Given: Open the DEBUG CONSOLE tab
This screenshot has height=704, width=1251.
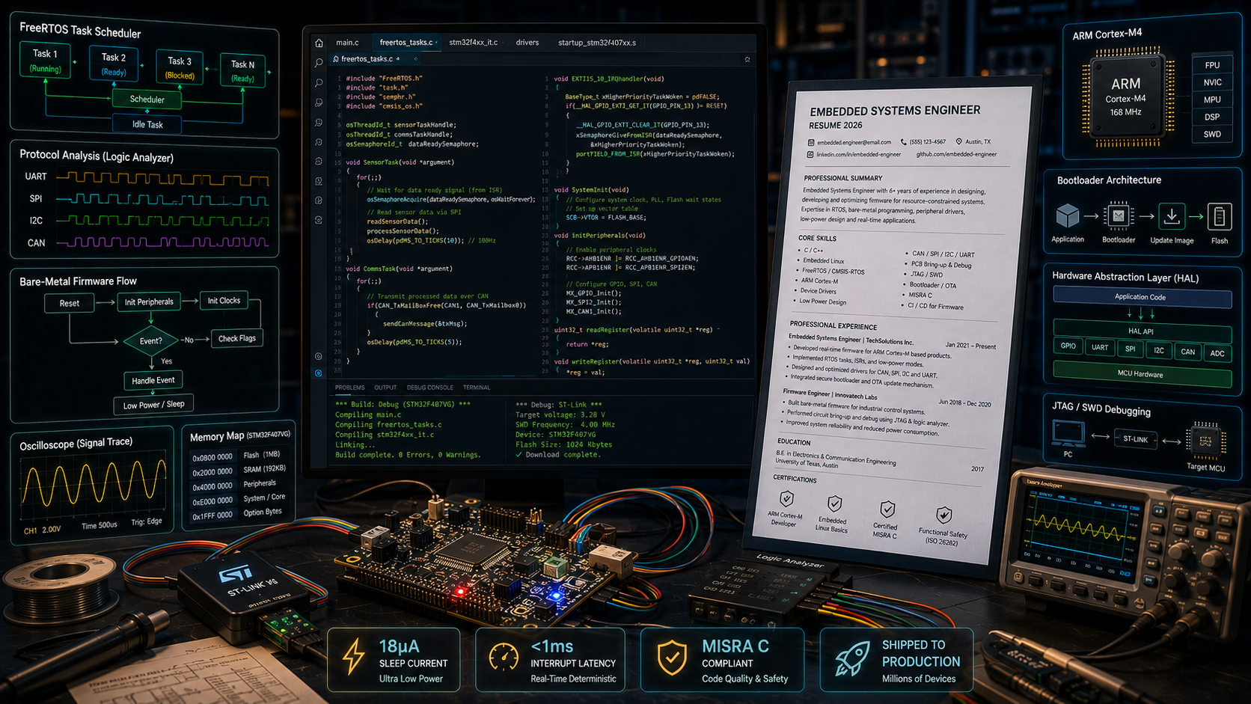Looking at the screenshot, I should (x=429, y=388).
